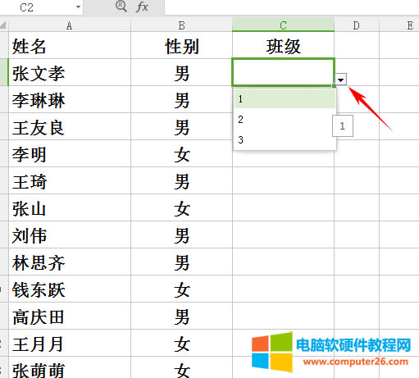Screen dimensions: 419x378
Task: Select column B header
Action: tap(182, 25)
